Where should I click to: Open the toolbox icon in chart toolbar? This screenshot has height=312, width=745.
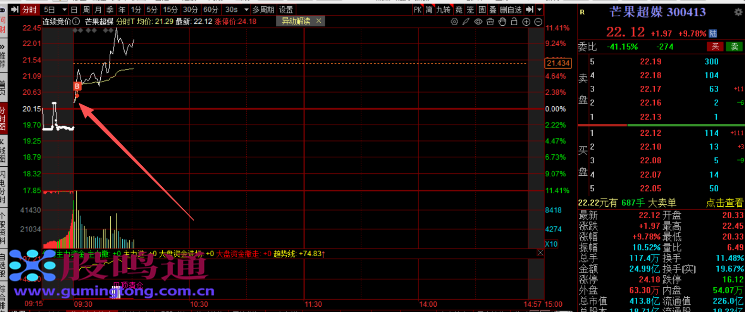click(490, 21)
